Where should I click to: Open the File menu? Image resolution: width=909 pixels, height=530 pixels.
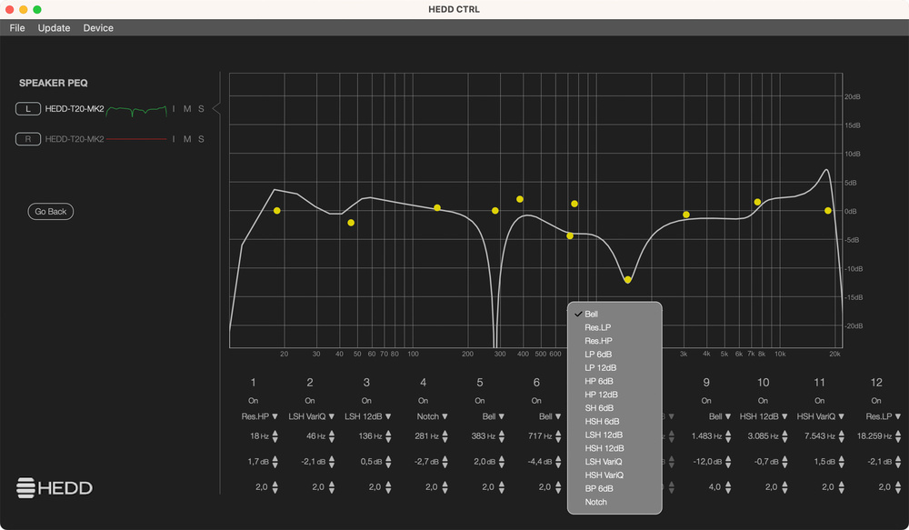click(16, 28)
